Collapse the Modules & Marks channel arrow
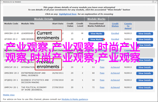 tap(1, 2)
